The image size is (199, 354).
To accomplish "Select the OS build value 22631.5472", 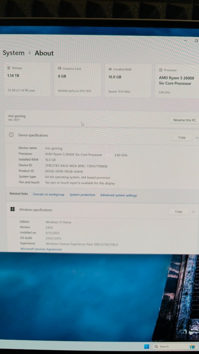I will click(x=53, y=238).
